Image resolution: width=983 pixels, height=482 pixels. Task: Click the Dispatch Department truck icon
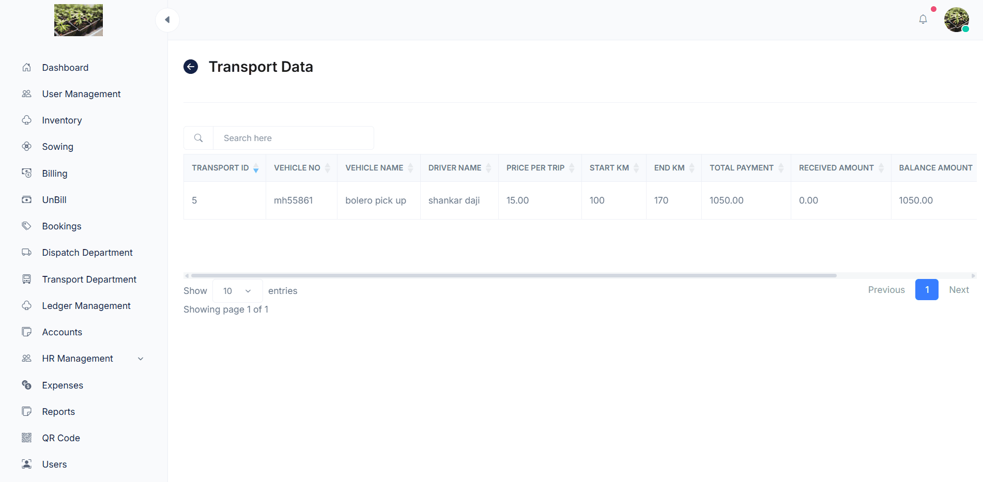click(27, 252)
